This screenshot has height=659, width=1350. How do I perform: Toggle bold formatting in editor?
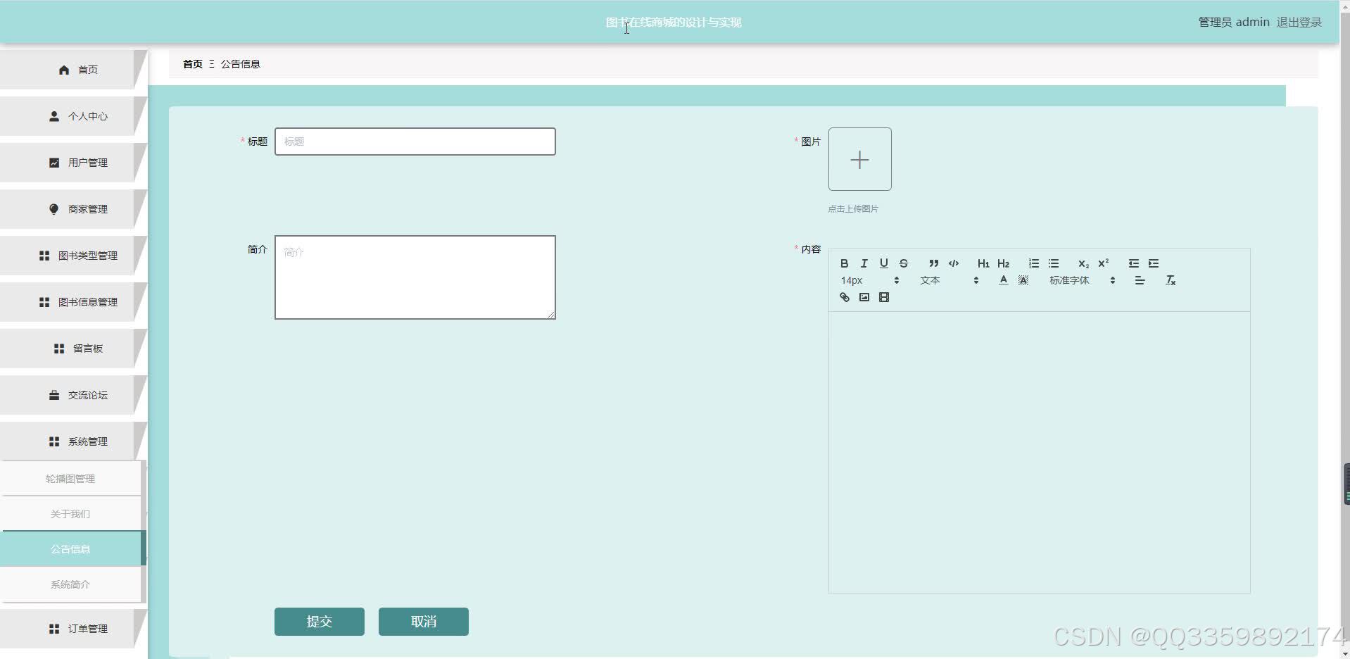(x=844, y=263)
